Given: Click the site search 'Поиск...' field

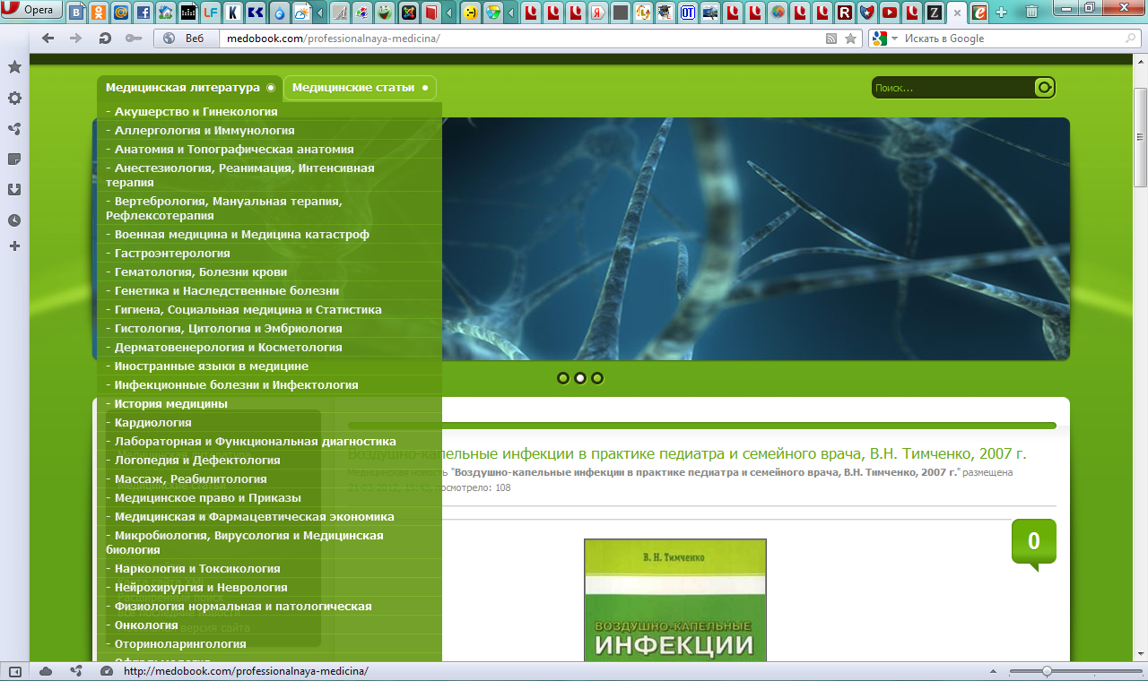Looking at the screenshot, I should 952,88.
